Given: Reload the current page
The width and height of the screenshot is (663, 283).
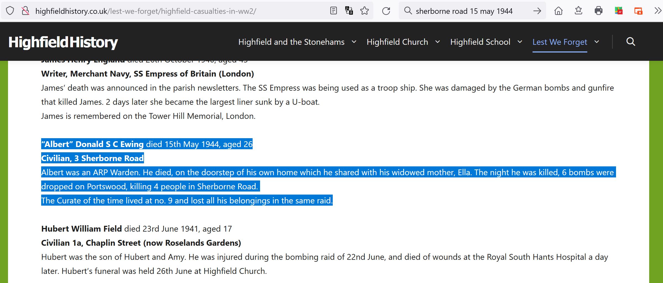Looking at the screenshot, I should coord(386,11).
